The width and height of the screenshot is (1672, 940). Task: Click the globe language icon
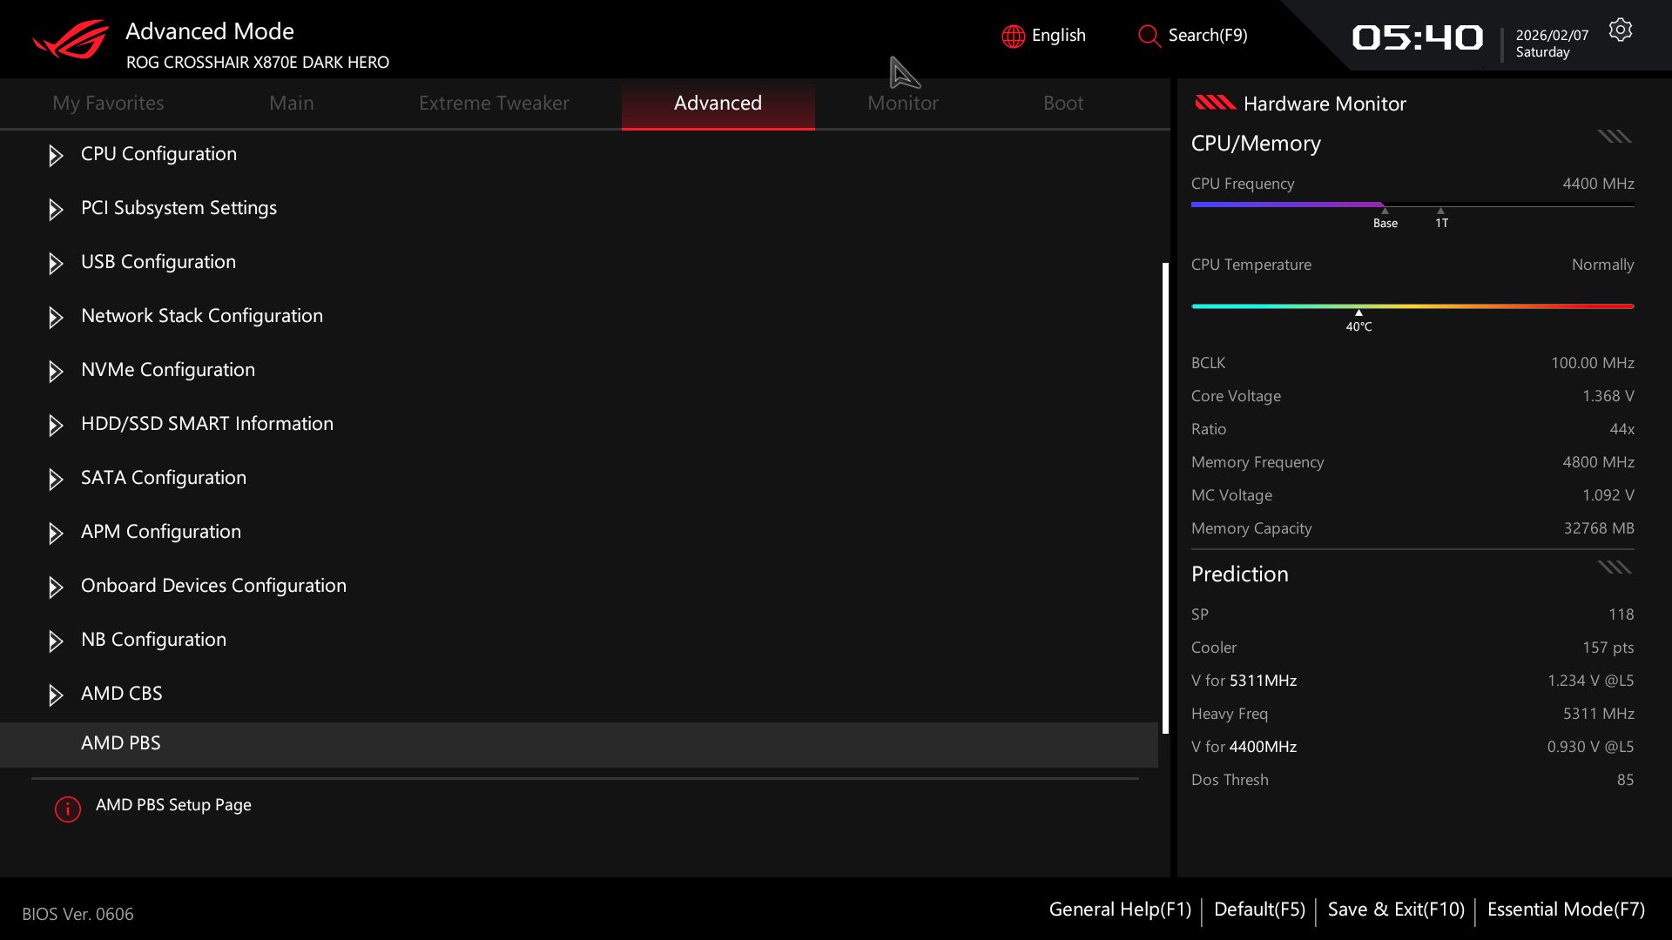coord(1013,37)
